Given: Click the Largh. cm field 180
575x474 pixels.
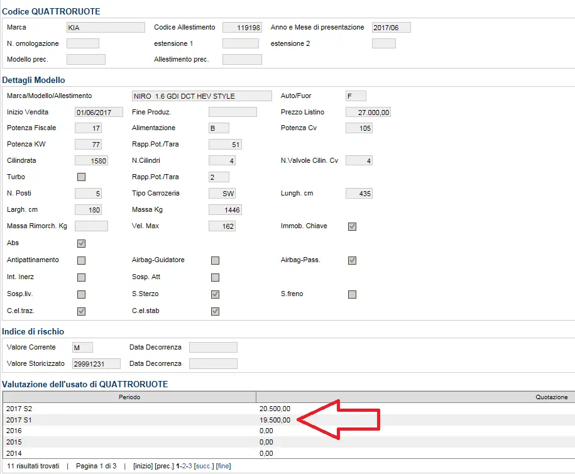Looking at the screenshot, I should [x=88, y=210].
